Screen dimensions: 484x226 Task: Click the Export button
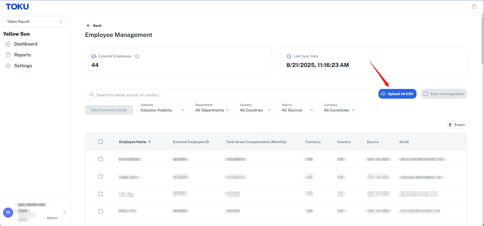coord(456,125)
